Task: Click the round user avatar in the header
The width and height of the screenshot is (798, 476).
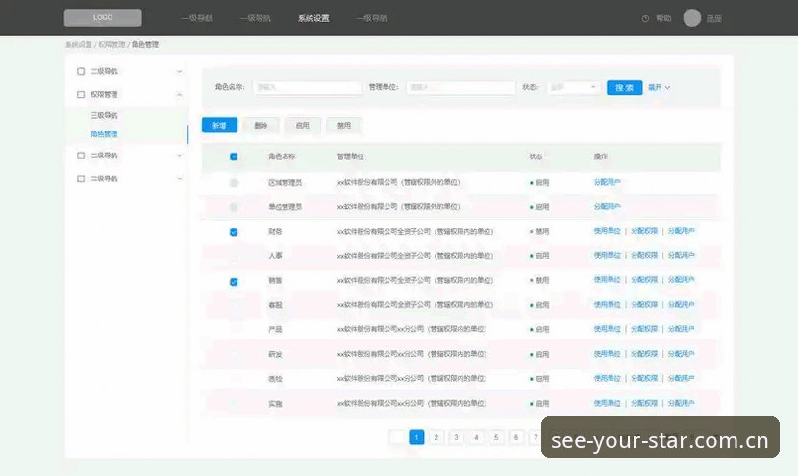Action: pyautogui.click(x=691, y=18)
